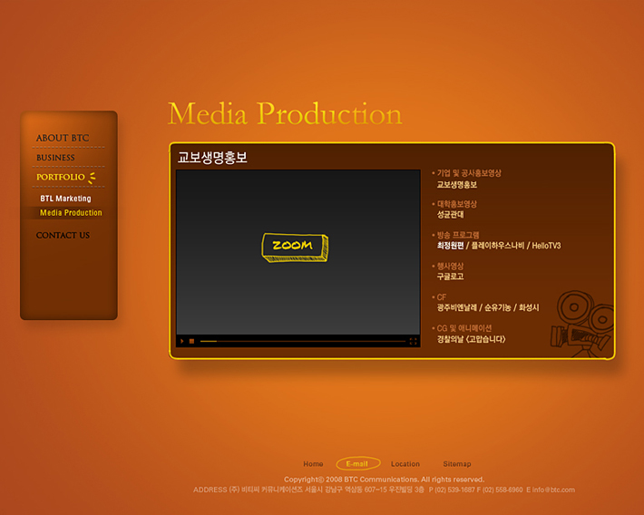Enter fullscreen using the player's corner icon

pos(413,342)
